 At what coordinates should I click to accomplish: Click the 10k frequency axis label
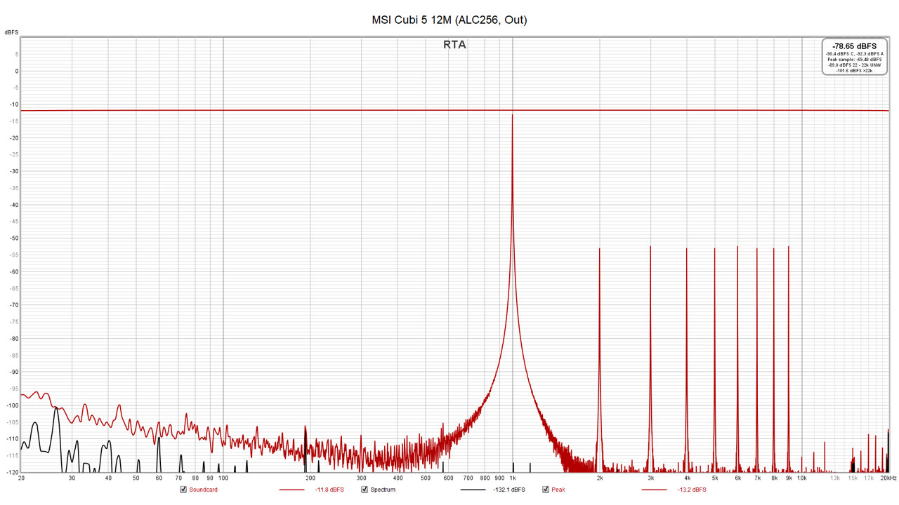[x=801, y=478]
